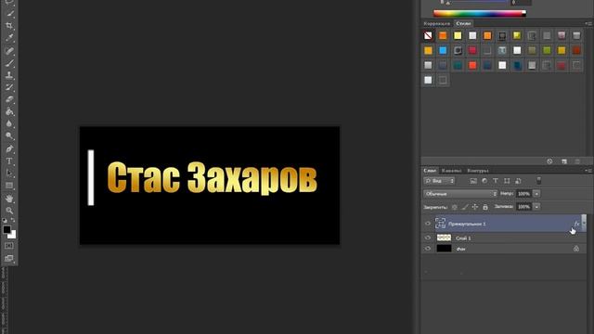
Task: Click the color spectrum ramp
Action: [479, 14]
